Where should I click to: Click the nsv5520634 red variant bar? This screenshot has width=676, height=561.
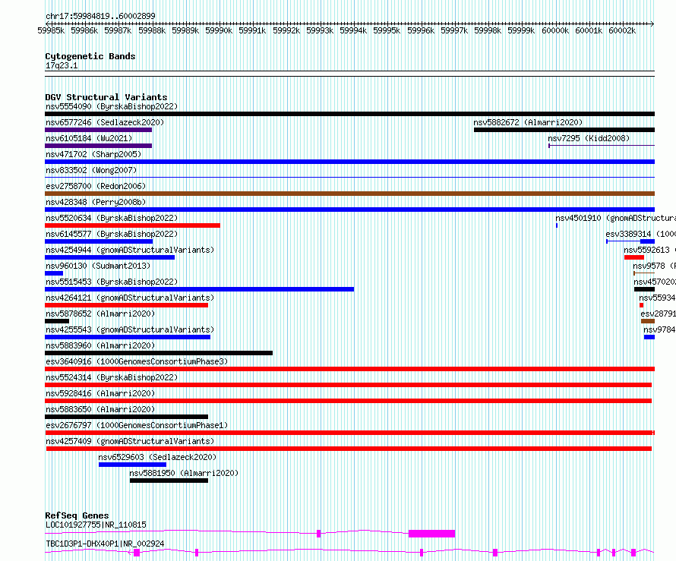[132, 225]
